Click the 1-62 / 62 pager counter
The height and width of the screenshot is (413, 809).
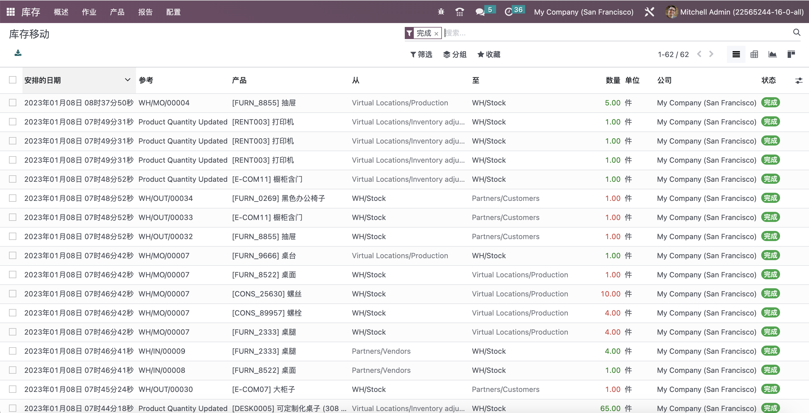coord(673,55)
